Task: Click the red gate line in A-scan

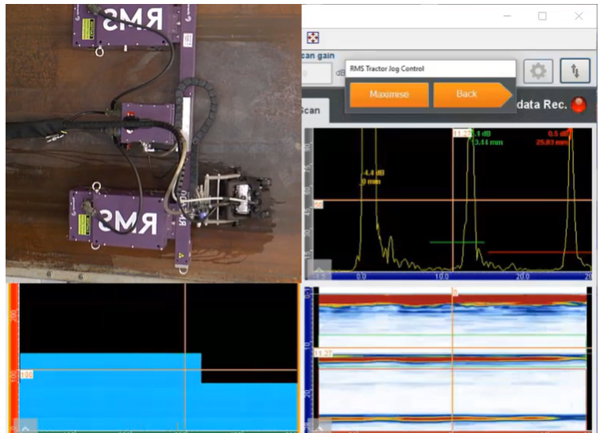Action: (x=540, y=252)
